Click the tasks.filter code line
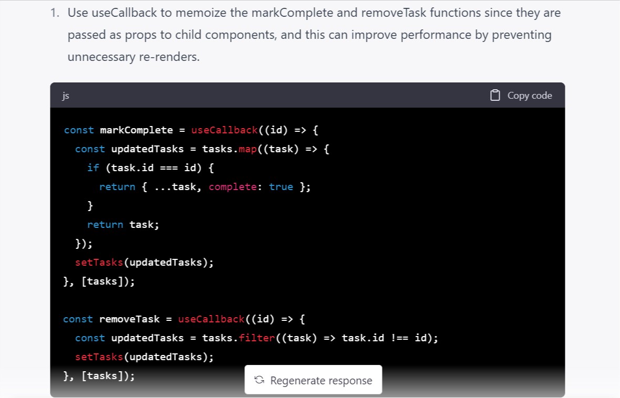 (256, 338)
